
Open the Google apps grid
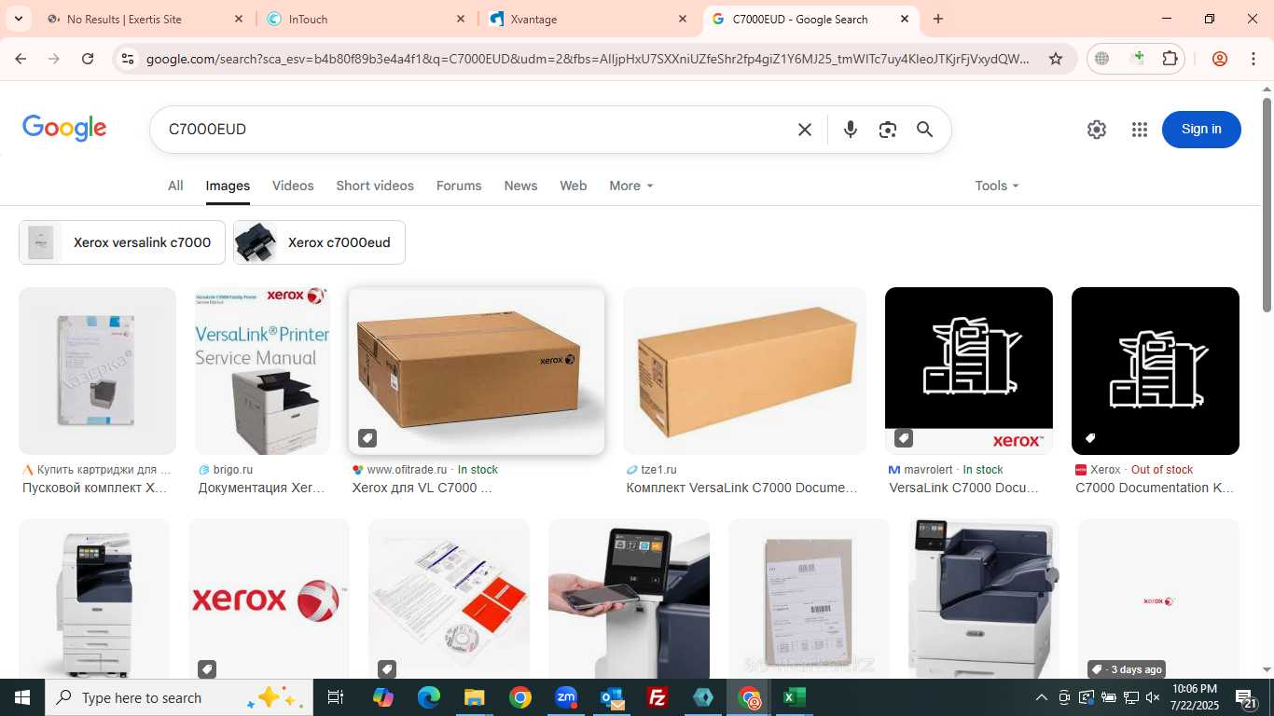(x=1139, y=130)
